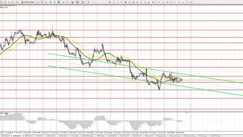Open the chart Templates icon
The width and height of the screenshot is (243, 137).
pyautogui.click(x=83, y=2)
